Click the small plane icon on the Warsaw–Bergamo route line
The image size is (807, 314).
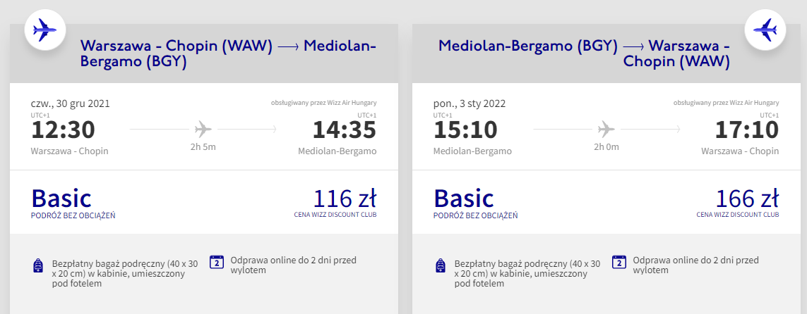pos(203,130)
